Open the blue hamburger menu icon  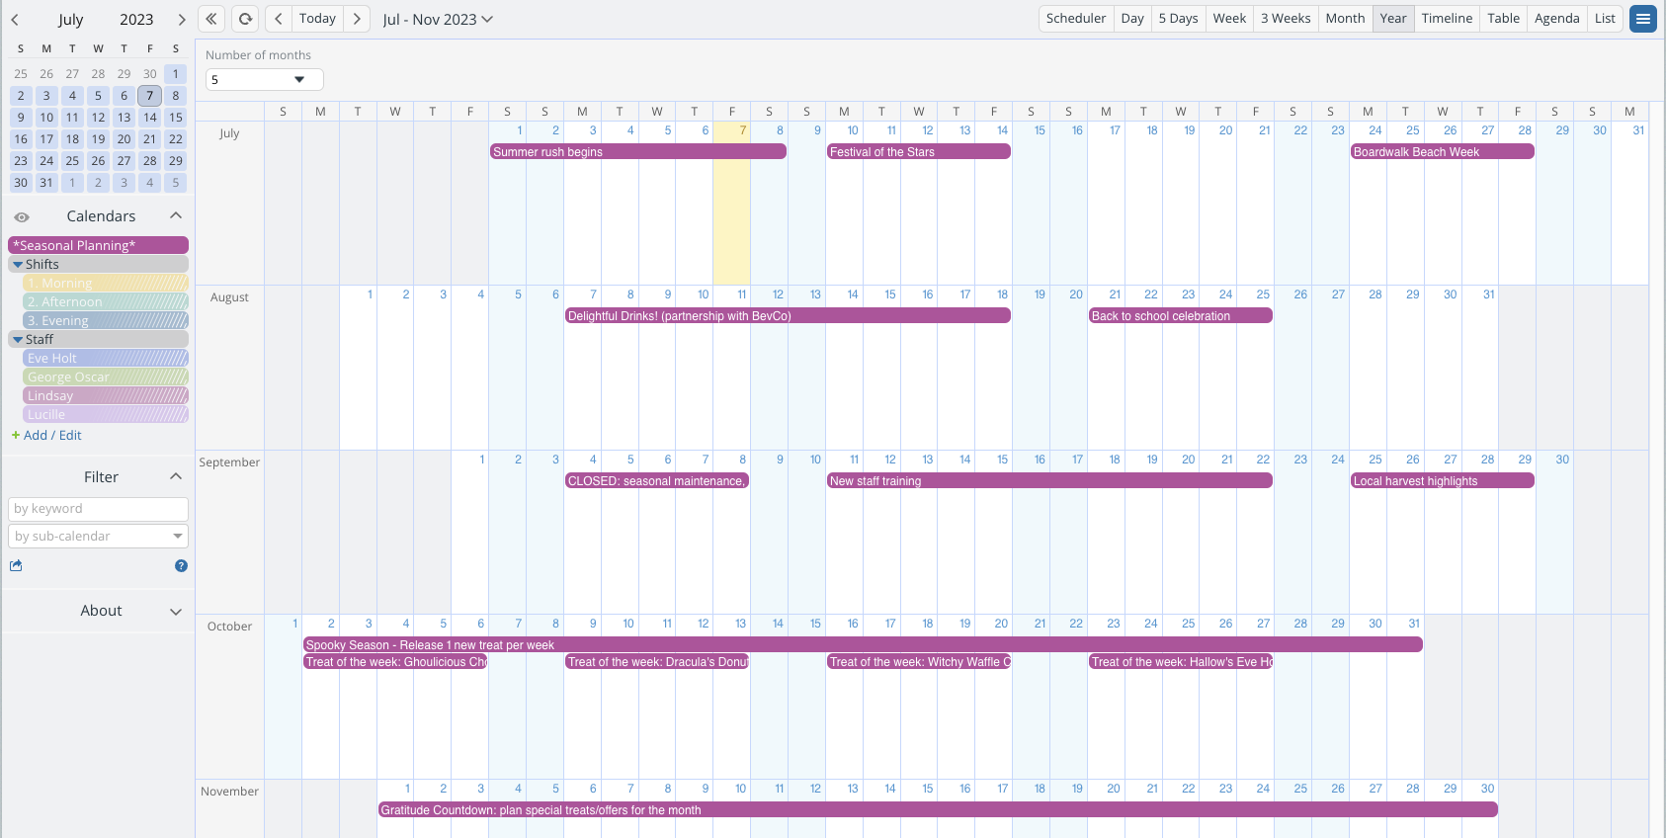(x=1643, y=19)
